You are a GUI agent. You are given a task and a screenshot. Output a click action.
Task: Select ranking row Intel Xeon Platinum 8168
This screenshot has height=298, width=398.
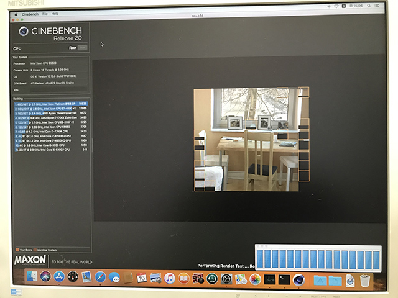[x=51, y=104]
